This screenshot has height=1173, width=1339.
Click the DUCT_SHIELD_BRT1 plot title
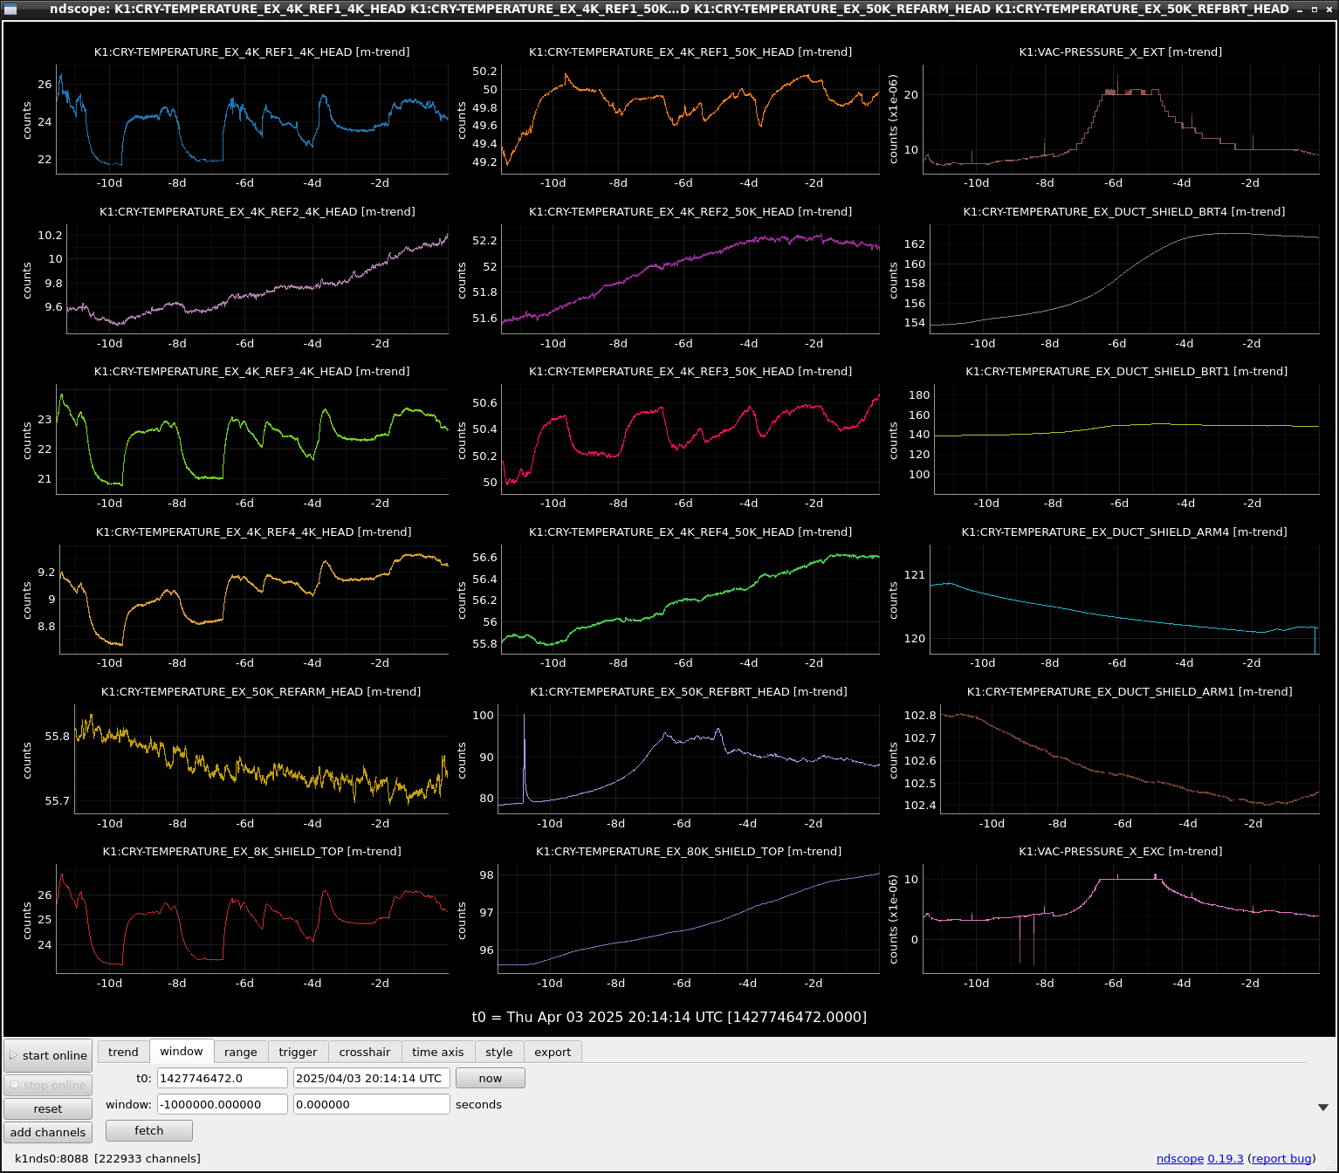click(1126, 372)
